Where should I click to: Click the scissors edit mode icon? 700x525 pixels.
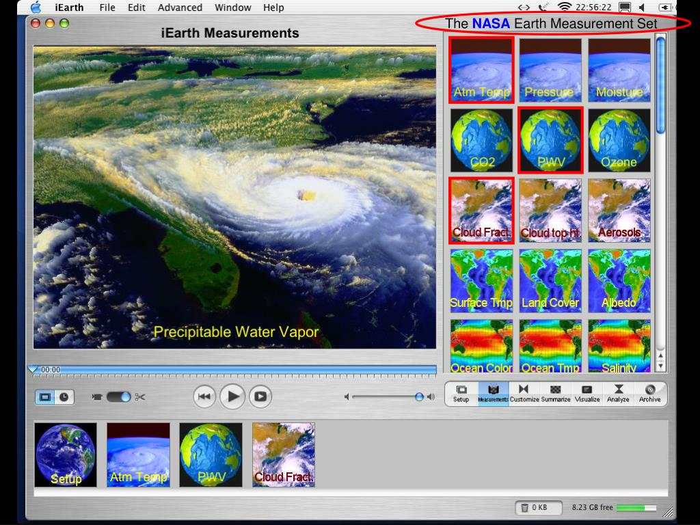(139, 397)
